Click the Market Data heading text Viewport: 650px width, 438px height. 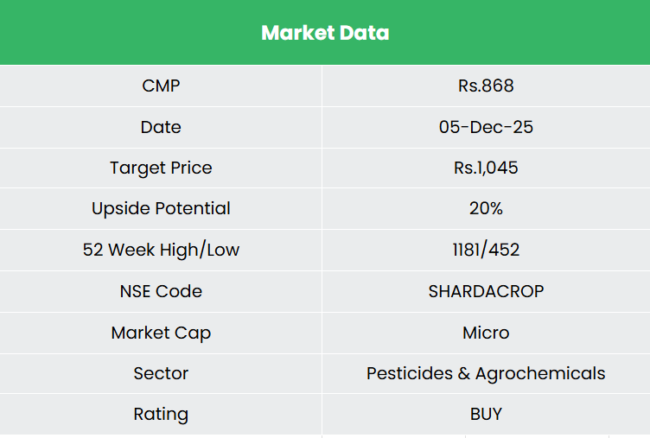click(x=325, y=33)
